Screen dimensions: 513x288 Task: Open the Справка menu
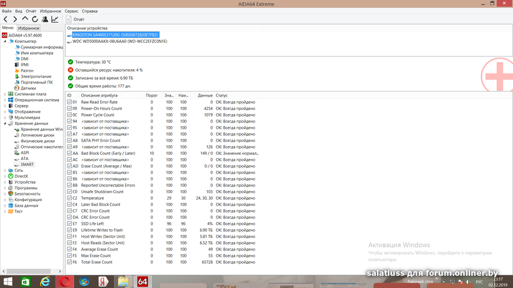[x=90, y=11]
